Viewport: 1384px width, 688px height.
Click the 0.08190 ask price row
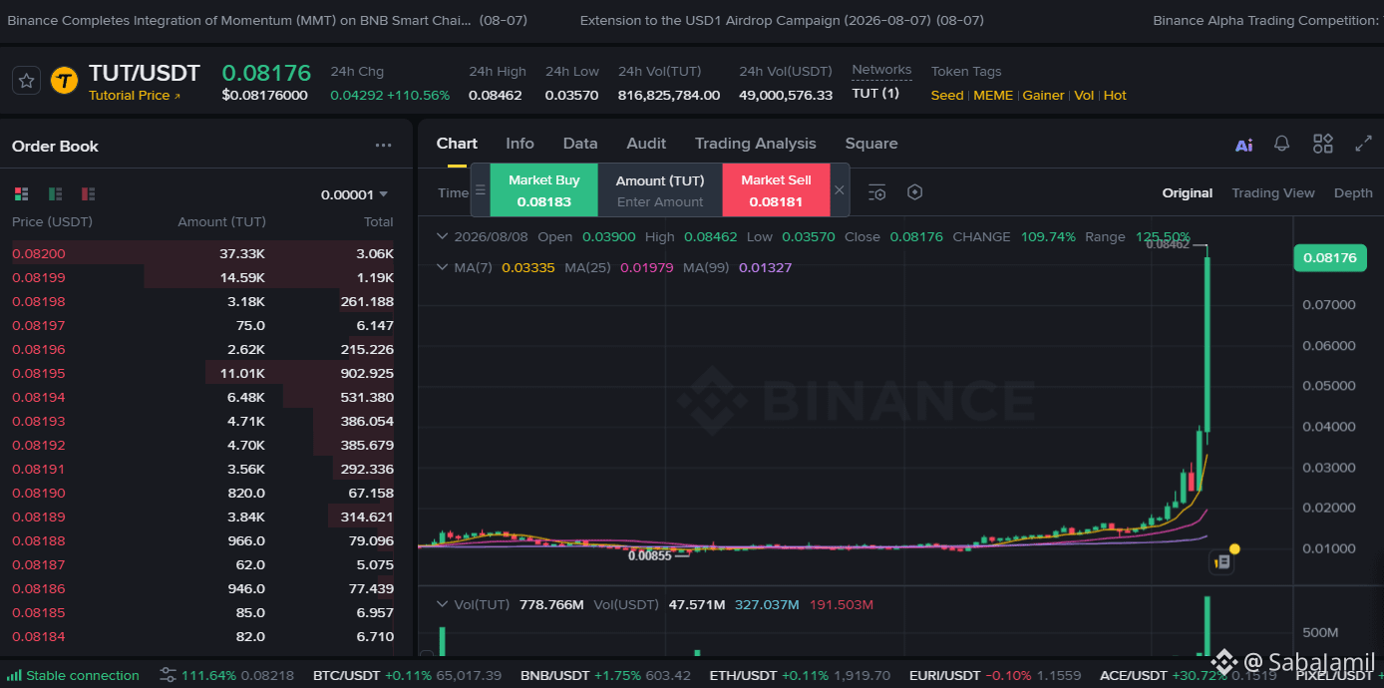pyautogui.click(x=202, y=493)
